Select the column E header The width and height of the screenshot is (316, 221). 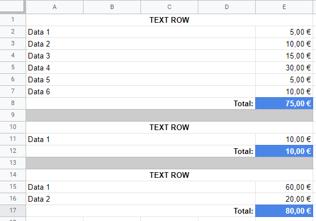click(284, 7)
